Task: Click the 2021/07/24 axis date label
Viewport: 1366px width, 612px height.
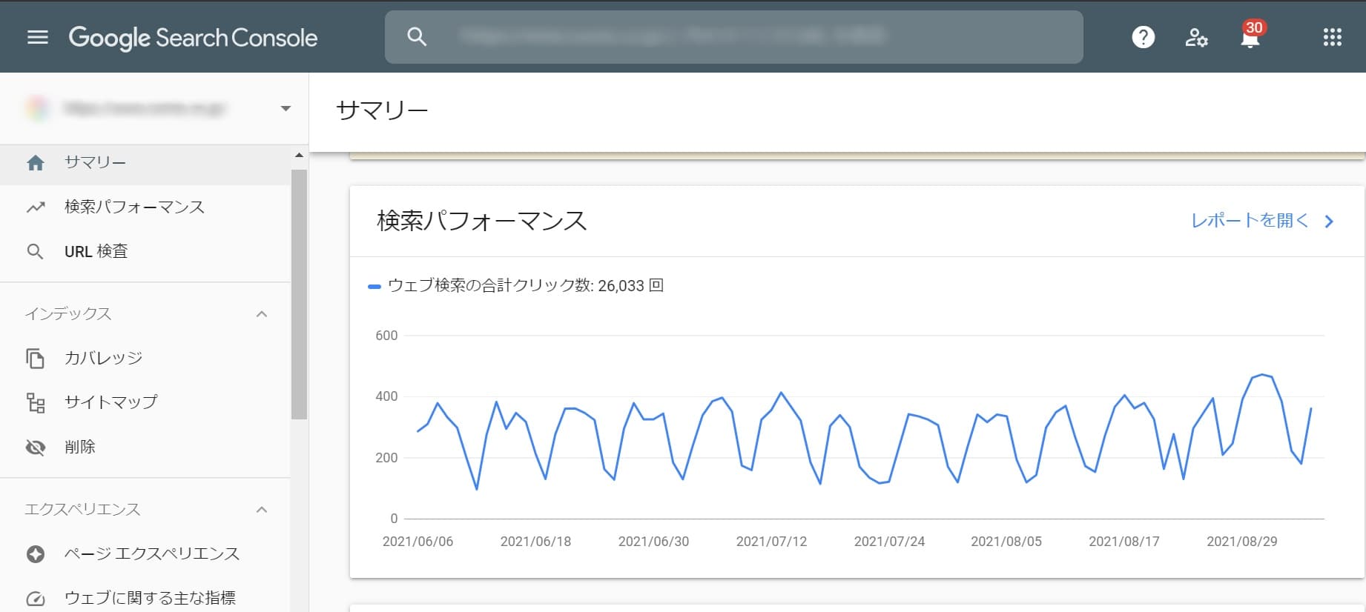Action: click(x=889, y=542)
